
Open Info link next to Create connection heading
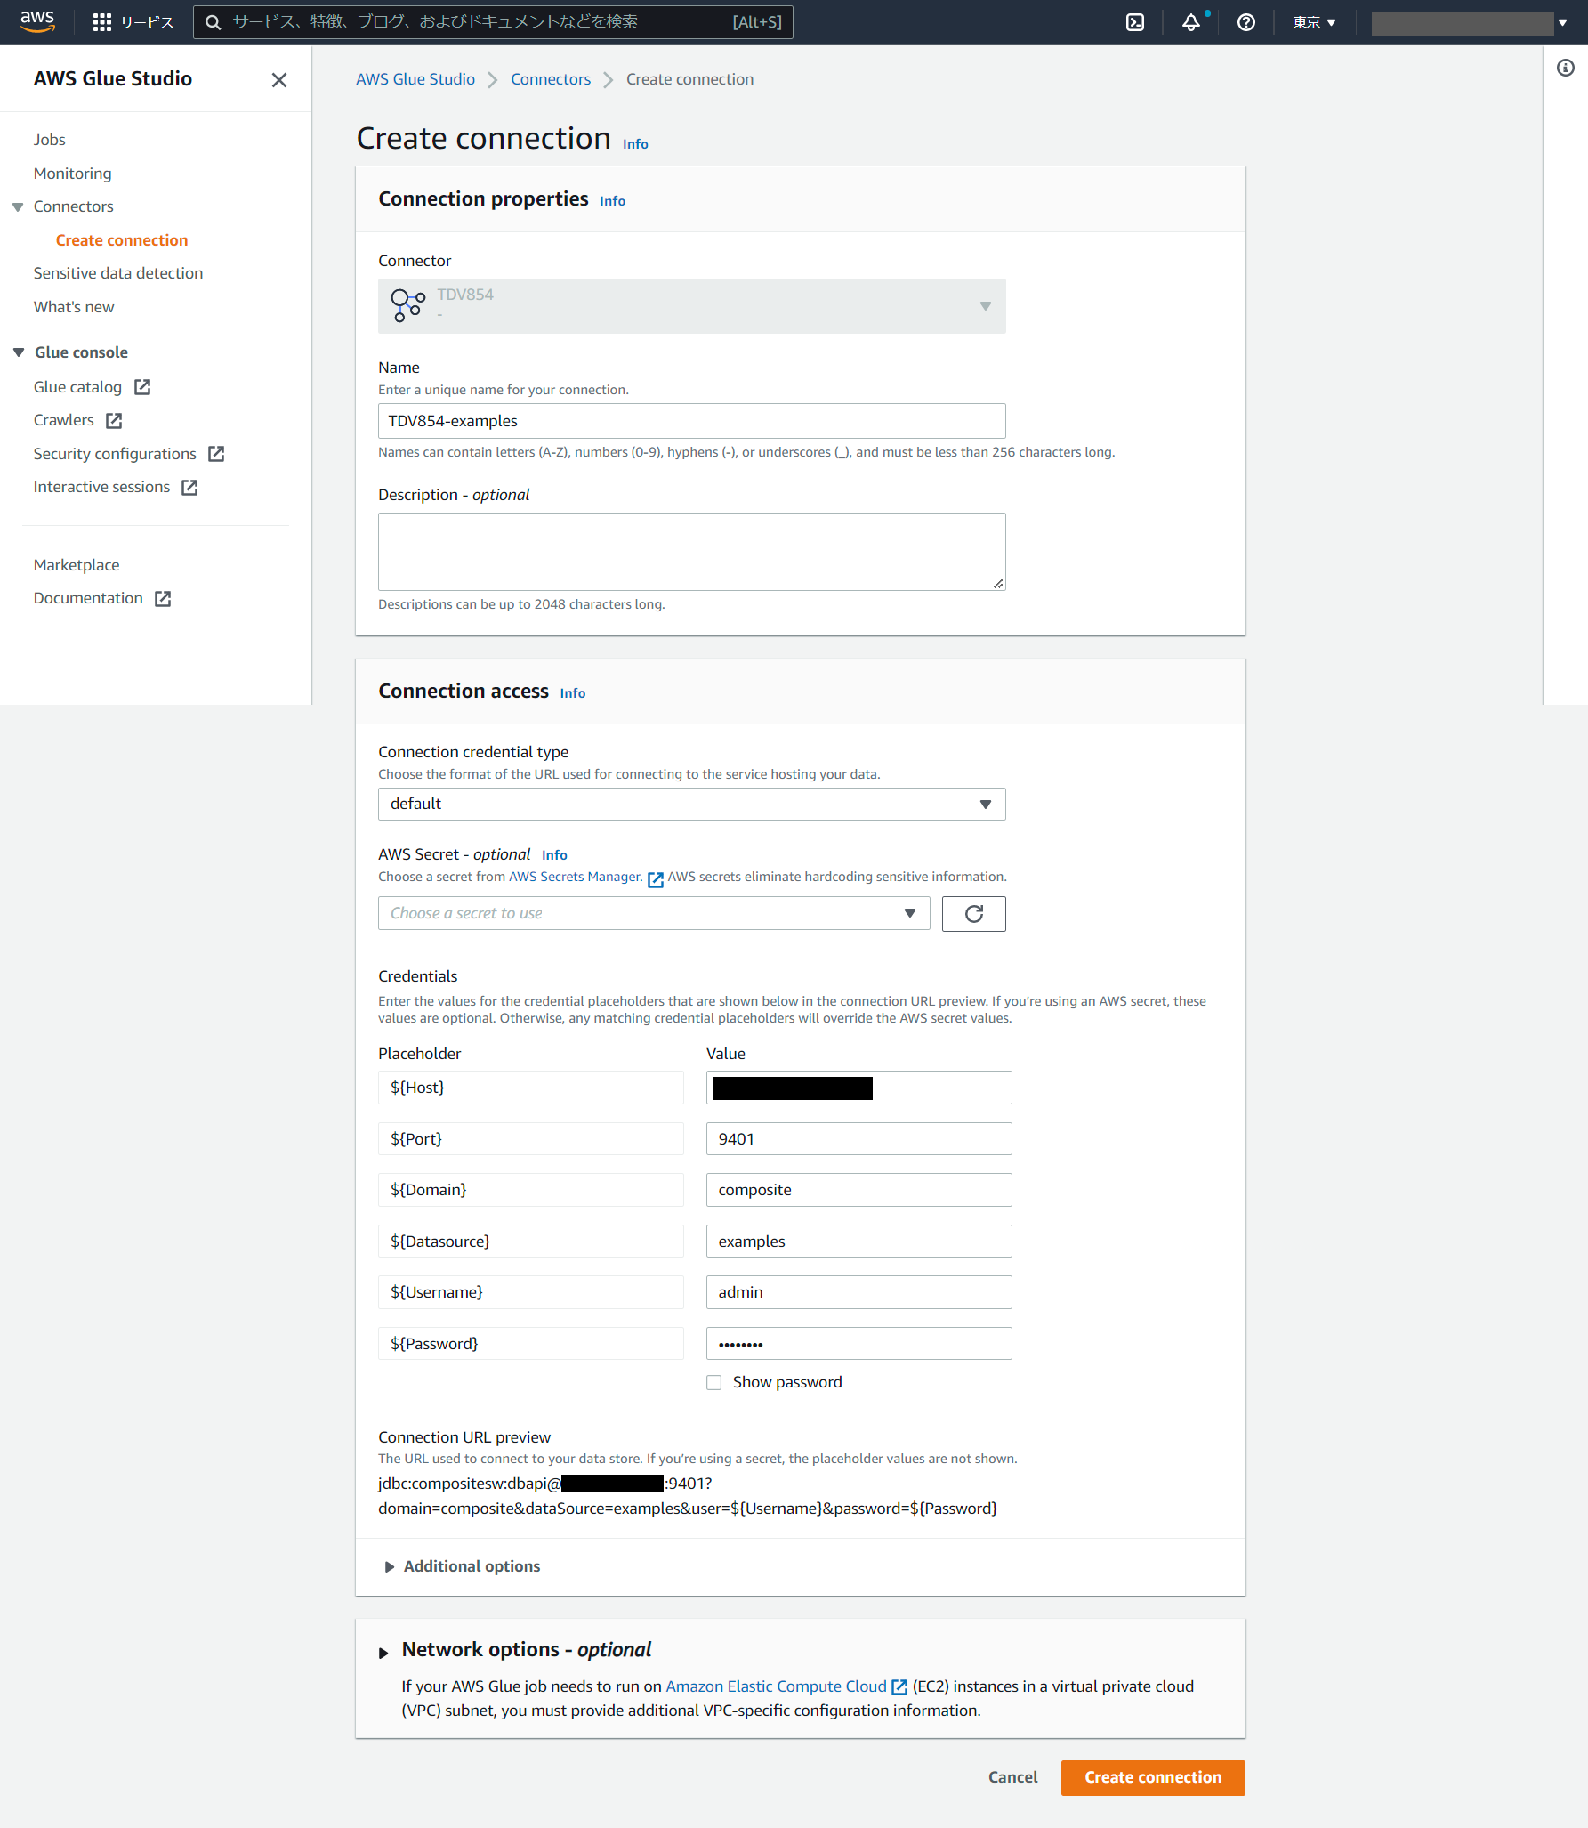pos(635,144)
